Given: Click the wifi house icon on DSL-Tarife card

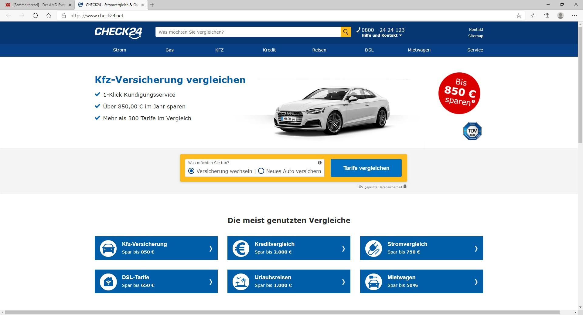Looking at the screenshot, I should [x=108, y=282].
